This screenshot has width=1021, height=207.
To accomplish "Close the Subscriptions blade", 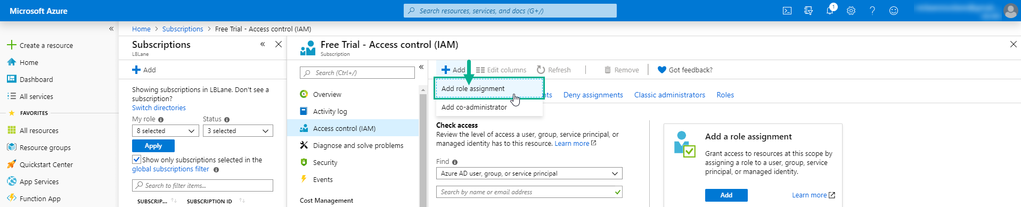I will 279,44.
